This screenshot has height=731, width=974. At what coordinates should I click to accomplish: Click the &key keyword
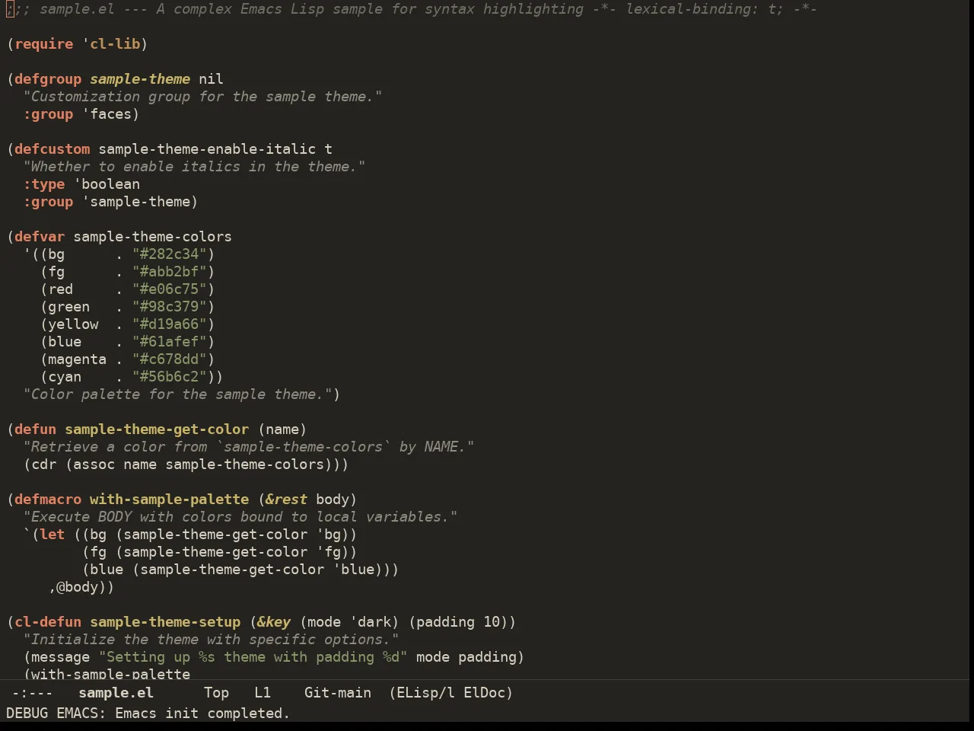274,622
